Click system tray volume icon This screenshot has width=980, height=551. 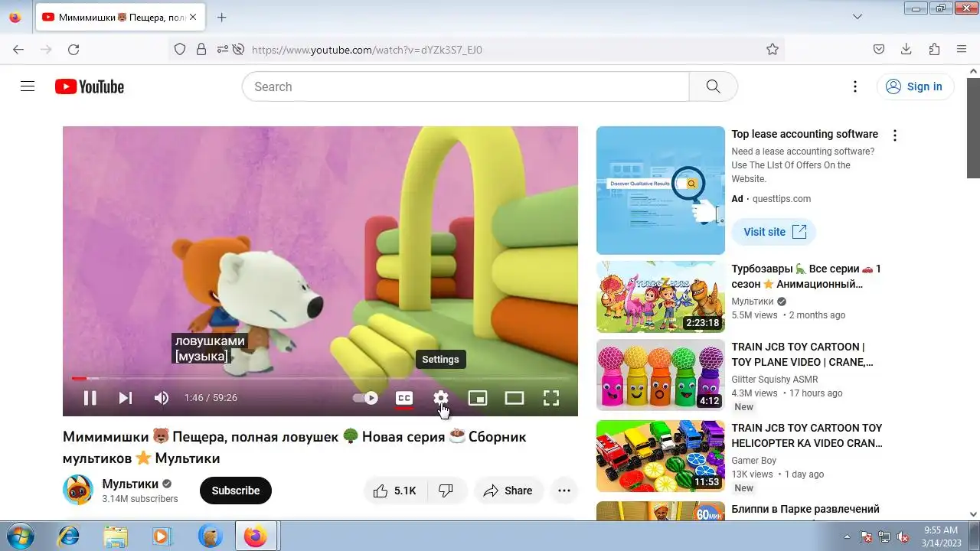[x=903, y=536]
